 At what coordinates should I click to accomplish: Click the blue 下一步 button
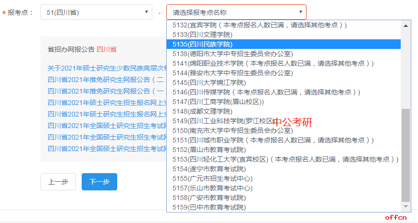(x=99, y=182)
